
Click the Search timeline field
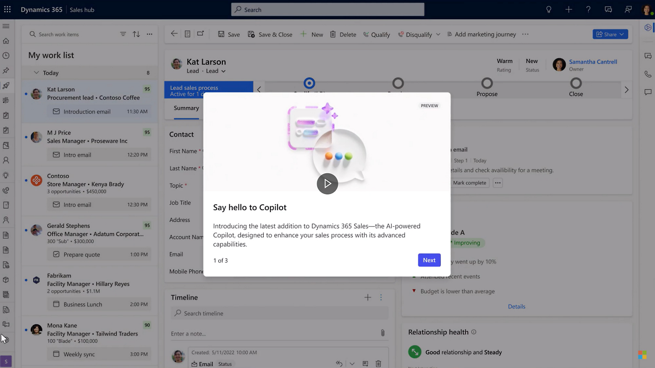(x=280, y=313)
